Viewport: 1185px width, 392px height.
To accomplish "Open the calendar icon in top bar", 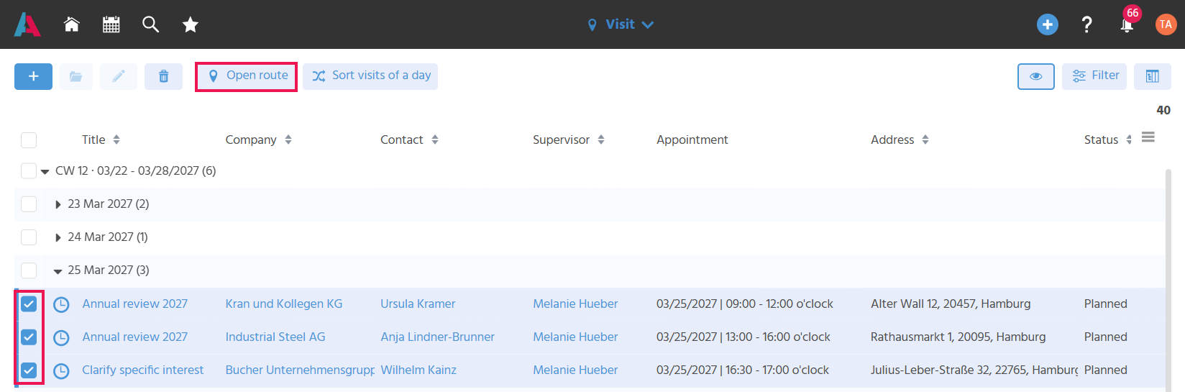I will click(x=111, y=24).
